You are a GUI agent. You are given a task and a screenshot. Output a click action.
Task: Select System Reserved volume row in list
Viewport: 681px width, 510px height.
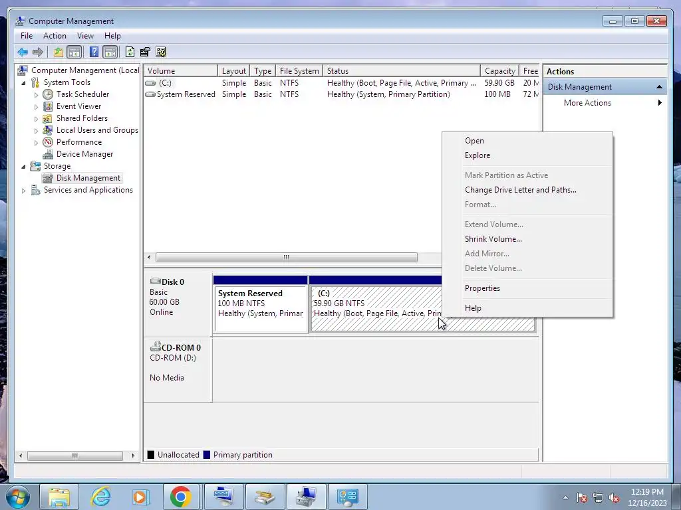pyautogui.click(x=341, y=94)
